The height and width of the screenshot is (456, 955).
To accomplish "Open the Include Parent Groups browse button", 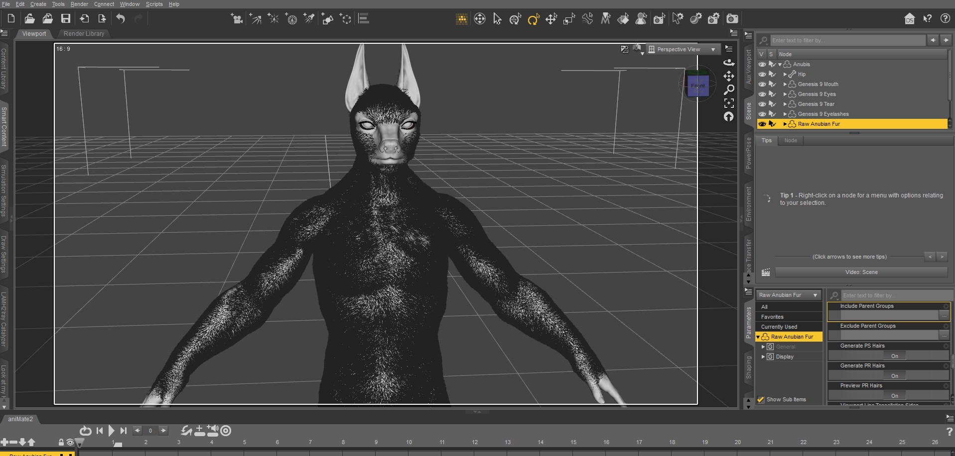I will tap(944, 316).
